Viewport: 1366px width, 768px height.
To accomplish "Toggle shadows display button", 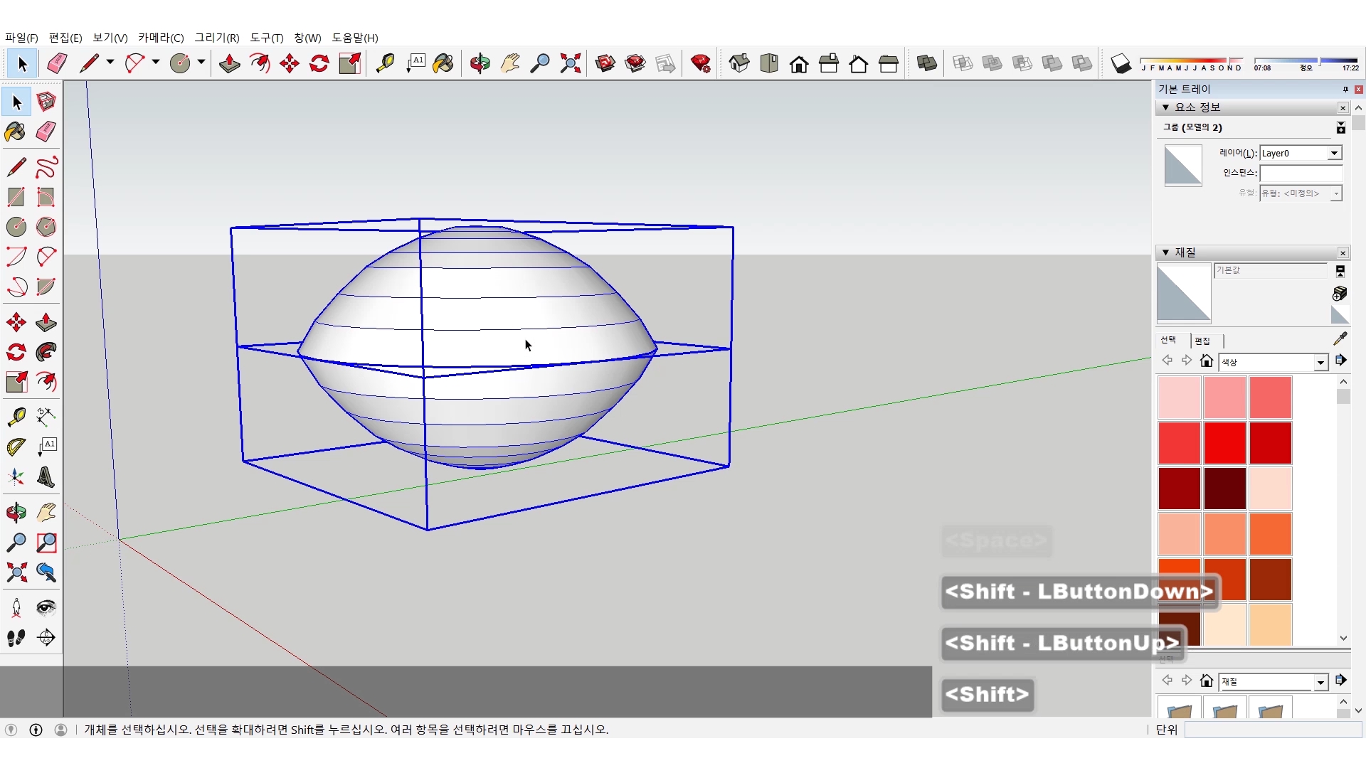I will pos(1121,64).
